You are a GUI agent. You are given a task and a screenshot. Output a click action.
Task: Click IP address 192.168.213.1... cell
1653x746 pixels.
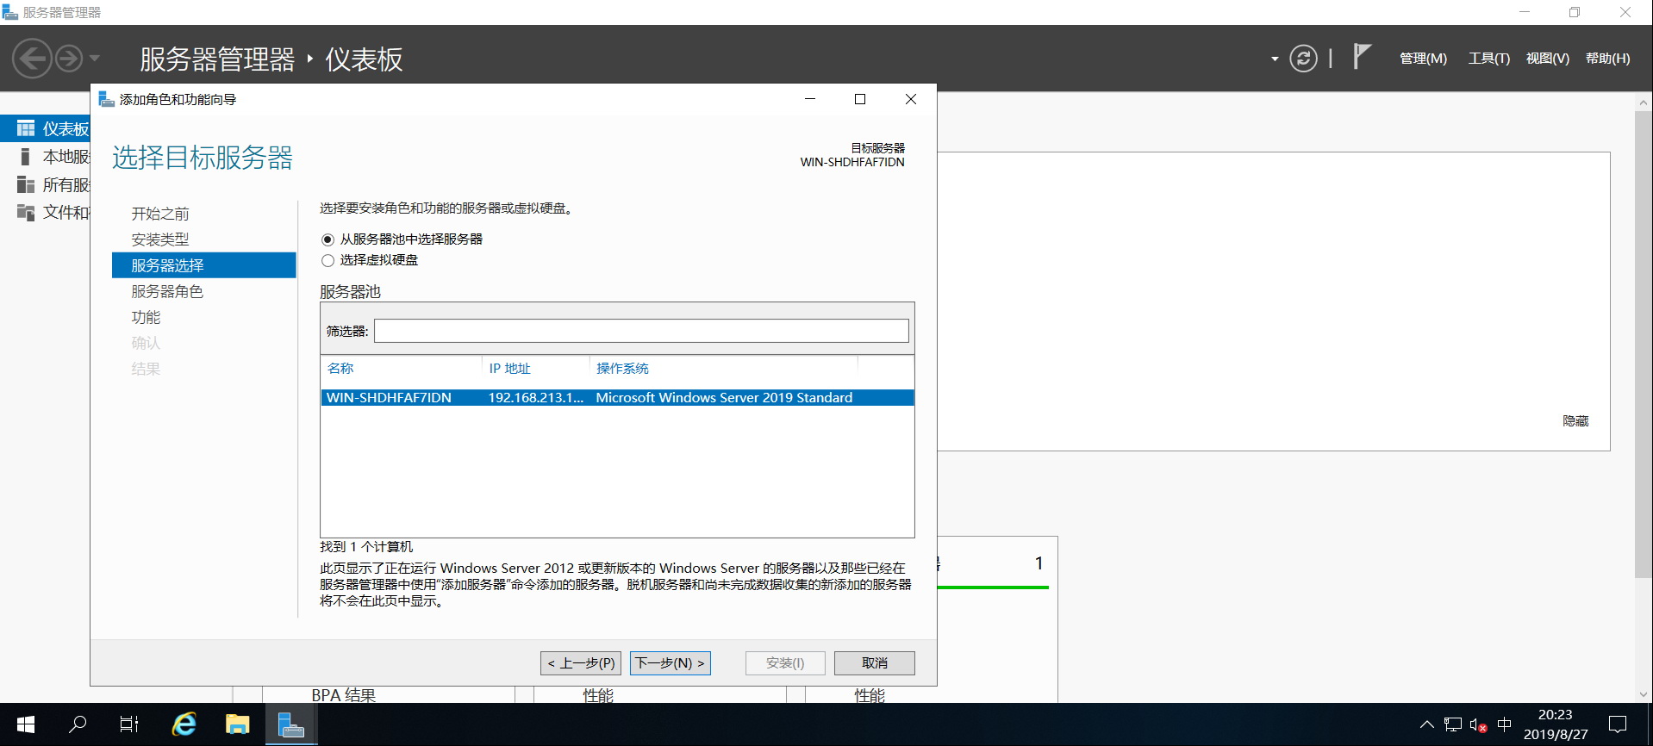(x=536, y=397)
